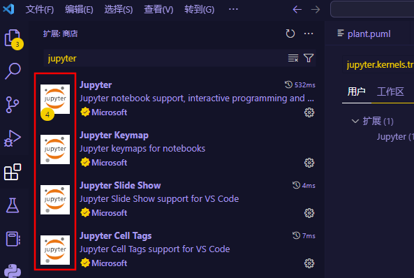
Task: Select the 用户 settings tab
Action: click(x=357, y=92)
